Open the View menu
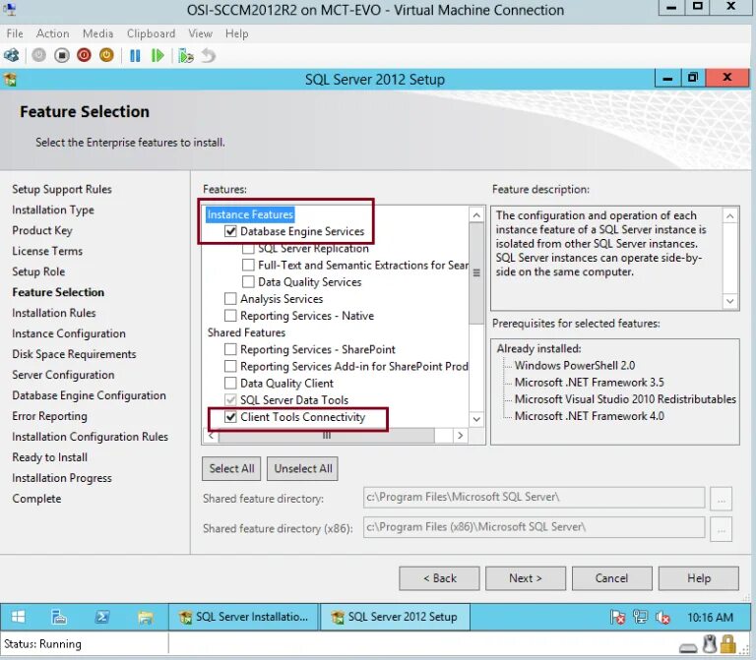 click(200, 33)
